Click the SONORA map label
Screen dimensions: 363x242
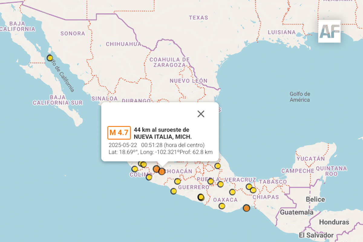point(73,33)
